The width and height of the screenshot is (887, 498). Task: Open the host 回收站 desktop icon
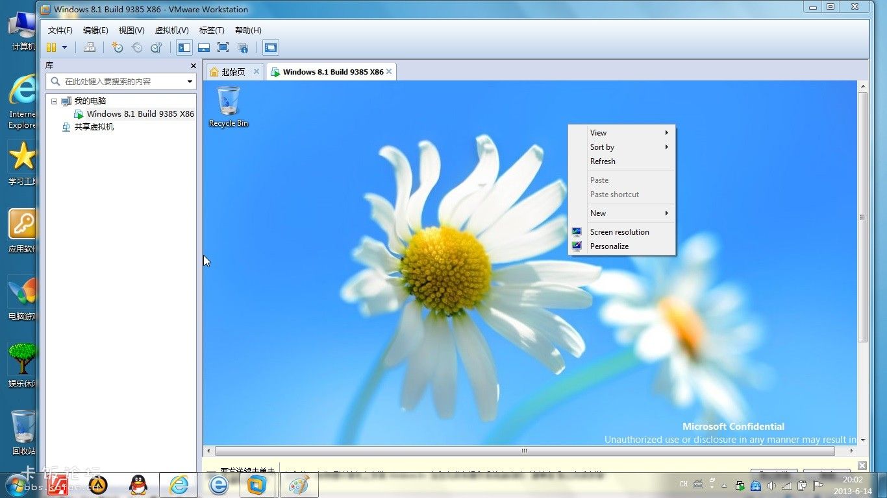coord(22,434)
